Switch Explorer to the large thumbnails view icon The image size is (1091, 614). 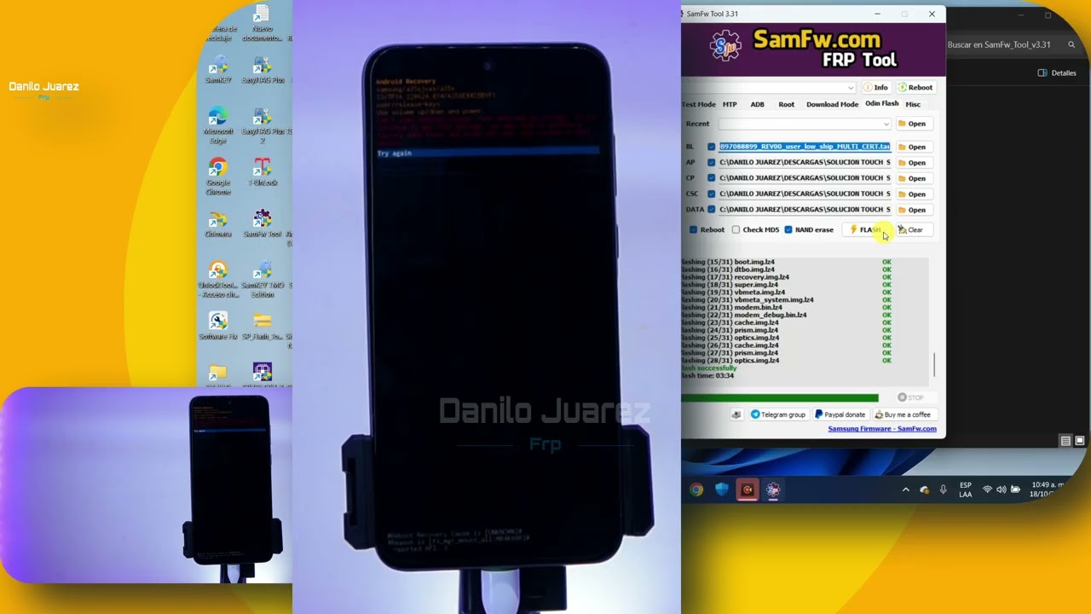(x=1079, y=441)
